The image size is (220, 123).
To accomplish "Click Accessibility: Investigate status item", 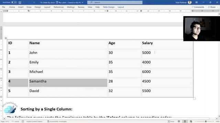I will pyautogui.click(x=57, y=122).
